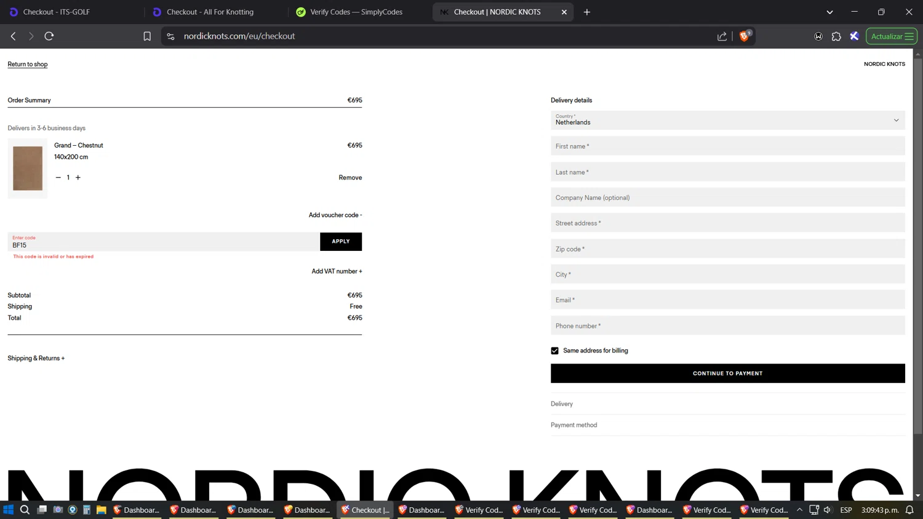The width and height of the screenshot is (923, 519).
Task: Close the Checkout Nordic Knots tab
Action: point(564,12)
